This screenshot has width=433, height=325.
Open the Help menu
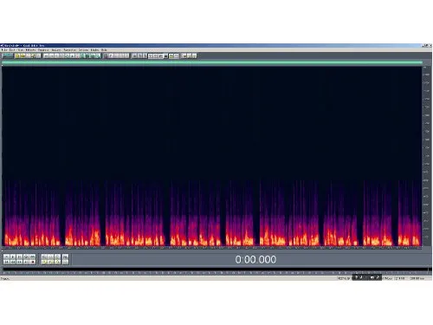tap(104, 50)
